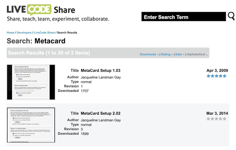Open the MetaCard Setup 2.02 thumbnail
Image resolution: width=236 pixels, height=150 pixels.
31,125
